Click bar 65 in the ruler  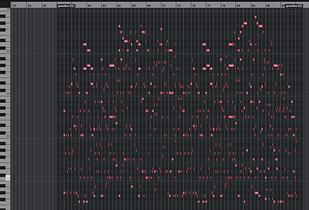click(x=119, y=6)
